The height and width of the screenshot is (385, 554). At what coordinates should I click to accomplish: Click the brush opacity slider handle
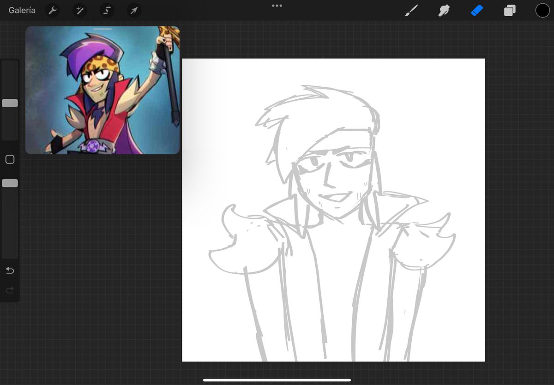pos(10,183)
